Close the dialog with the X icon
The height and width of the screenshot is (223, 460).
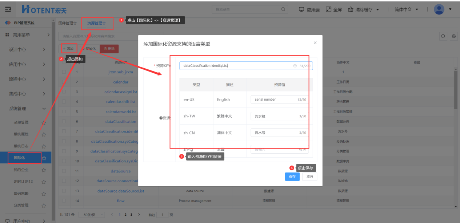315,43
